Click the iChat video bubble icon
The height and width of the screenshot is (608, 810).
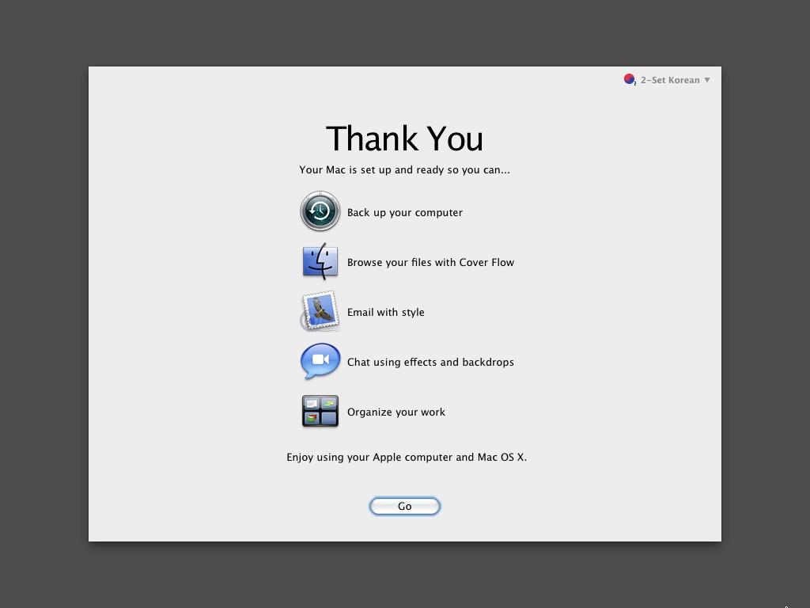(x=320, y=361)
